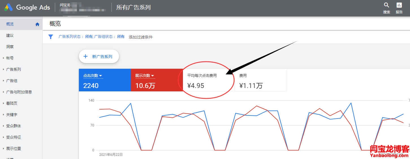Select the 费用 ¥1.11万 metric card
Image resolution: width=410 pixels, height=159 pixels.
(261, 80)
